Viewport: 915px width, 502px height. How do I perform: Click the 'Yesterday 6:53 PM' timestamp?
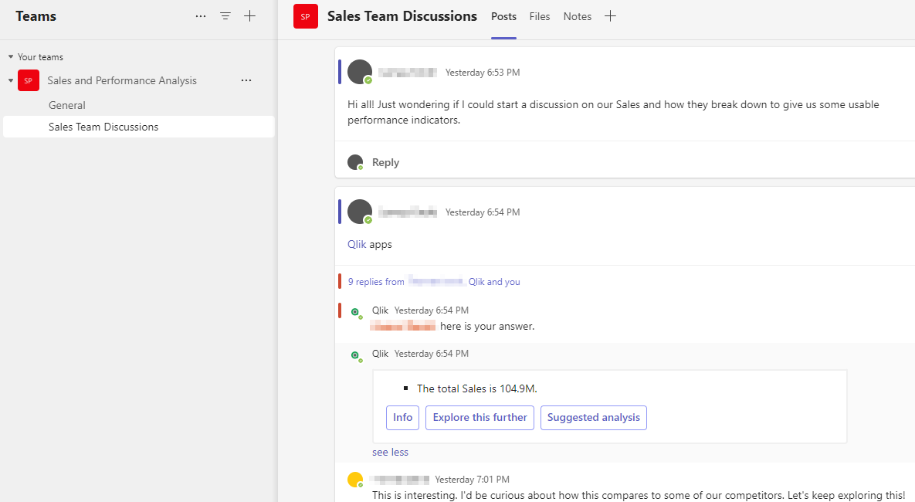[x=483, y=73]
